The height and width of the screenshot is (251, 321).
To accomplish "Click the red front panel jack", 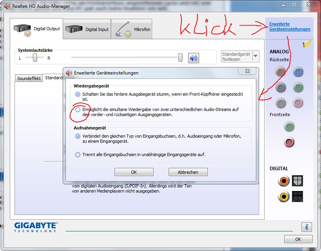I will [x=289, y=142].
